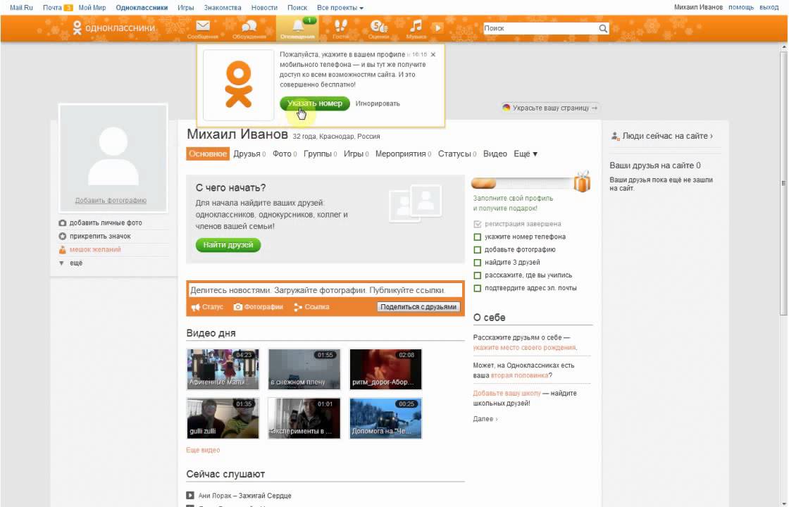Check the 'добавьте фотографию' checkbox

[x=478, y=250]
